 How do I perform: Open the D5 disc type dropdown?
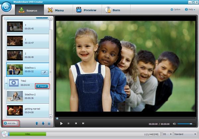click(167, 134)
